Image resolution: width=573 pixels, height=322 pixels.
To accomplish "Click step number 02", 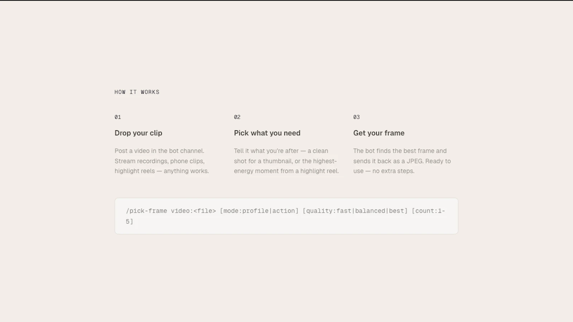I will 237,117.
